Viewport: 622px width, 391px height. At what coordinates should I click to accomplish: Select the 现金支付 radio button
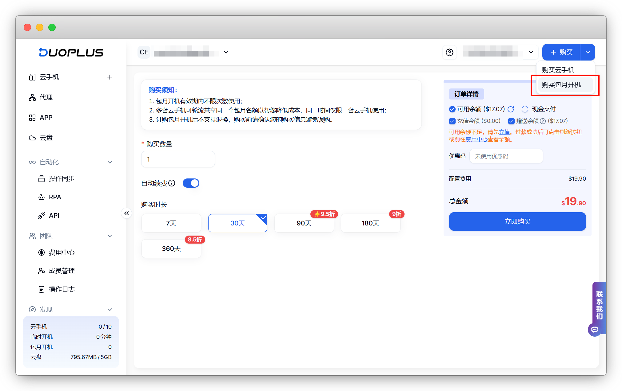pos(525,109)
